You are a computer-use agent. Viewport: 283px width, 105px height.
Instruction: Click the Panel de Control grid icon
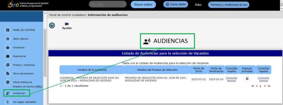coord(7,30)
